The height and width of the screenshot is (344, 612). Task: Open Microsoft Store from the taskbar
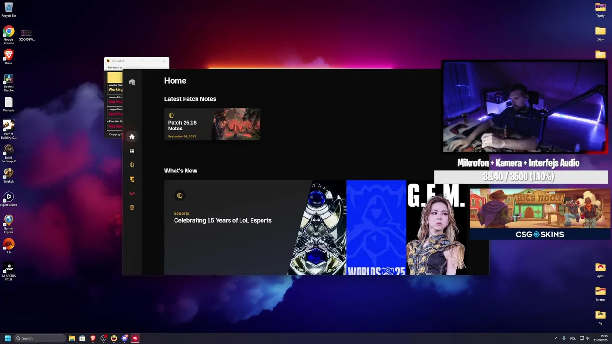82,338
